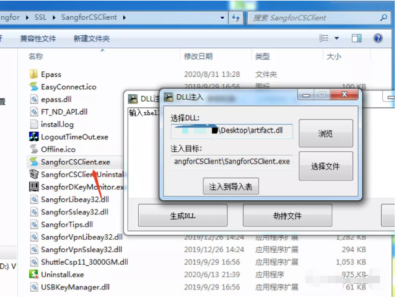This screenshot has width=396, height=308.
Task: Select the file name SangforVpnSsleay32.dll
Action: point(82,249)
